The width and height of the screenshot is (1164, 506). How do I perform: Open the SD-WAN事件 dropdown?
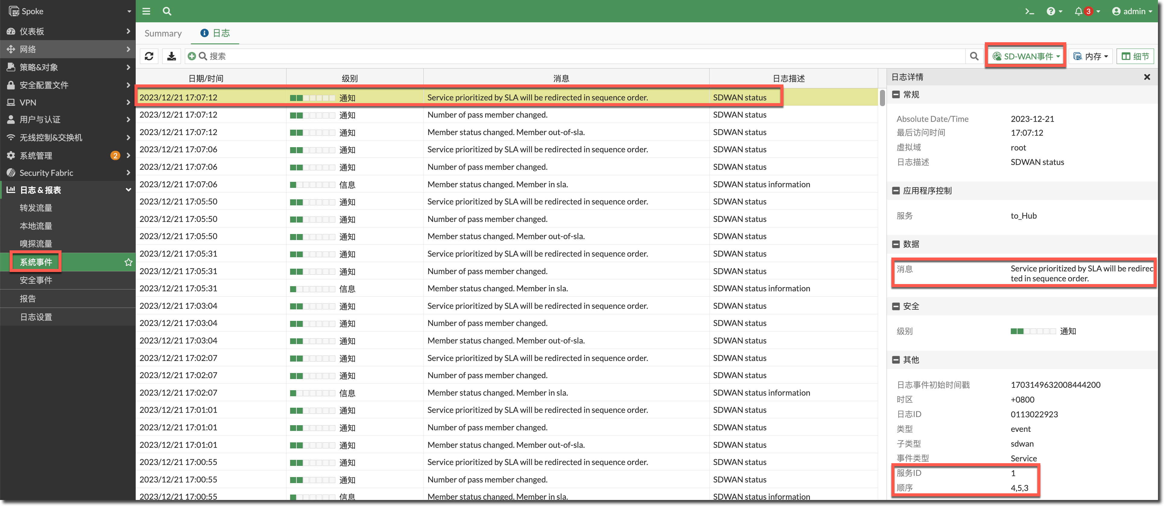(1026, 56)
